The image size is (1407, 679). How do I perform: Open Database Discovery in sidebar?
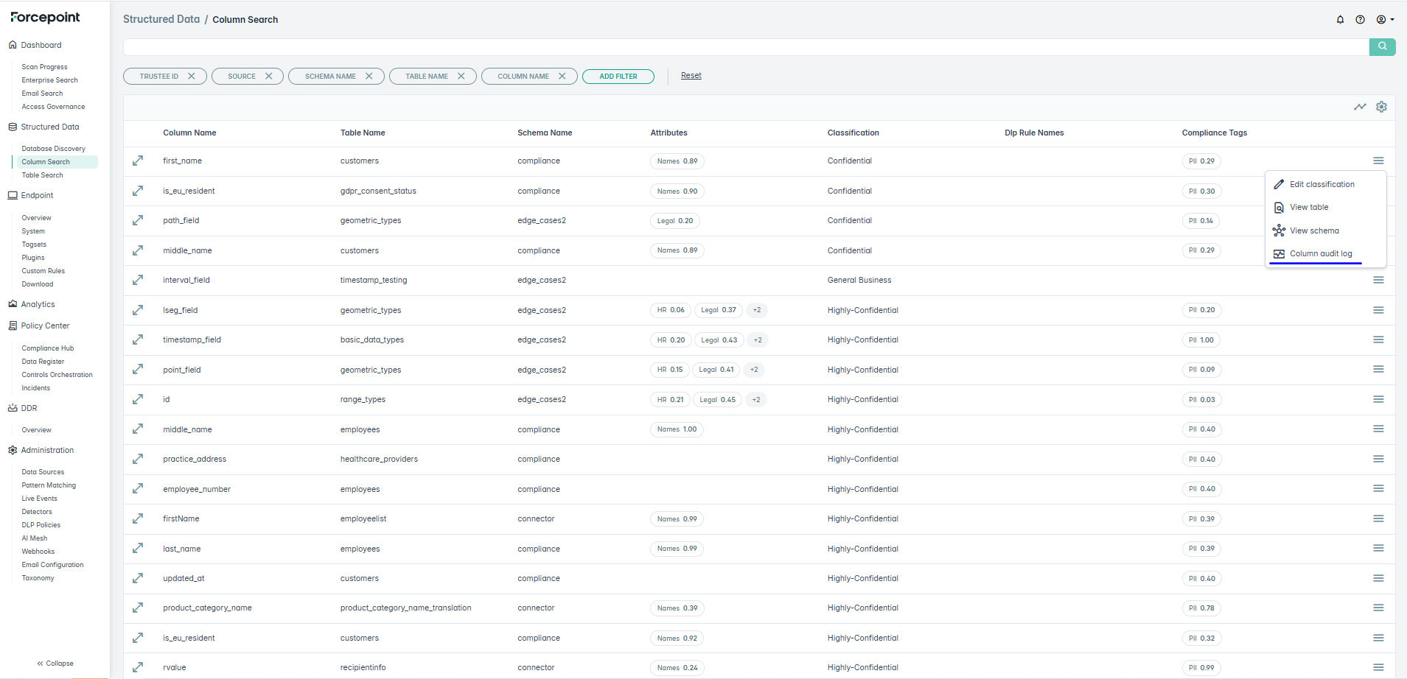53,149
